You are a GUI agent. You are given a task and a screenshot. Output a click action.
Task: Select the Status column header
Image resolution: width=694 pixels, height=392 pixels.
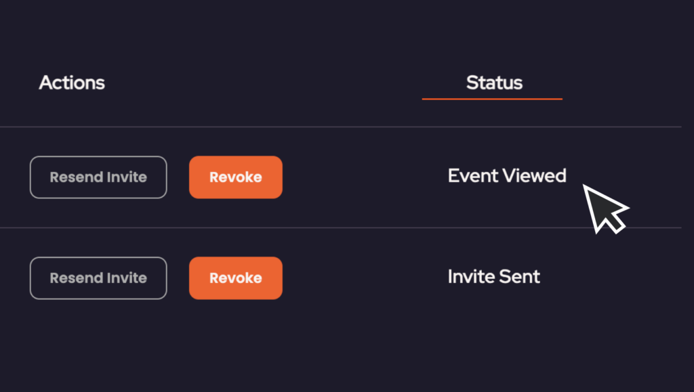pos(493,83)
